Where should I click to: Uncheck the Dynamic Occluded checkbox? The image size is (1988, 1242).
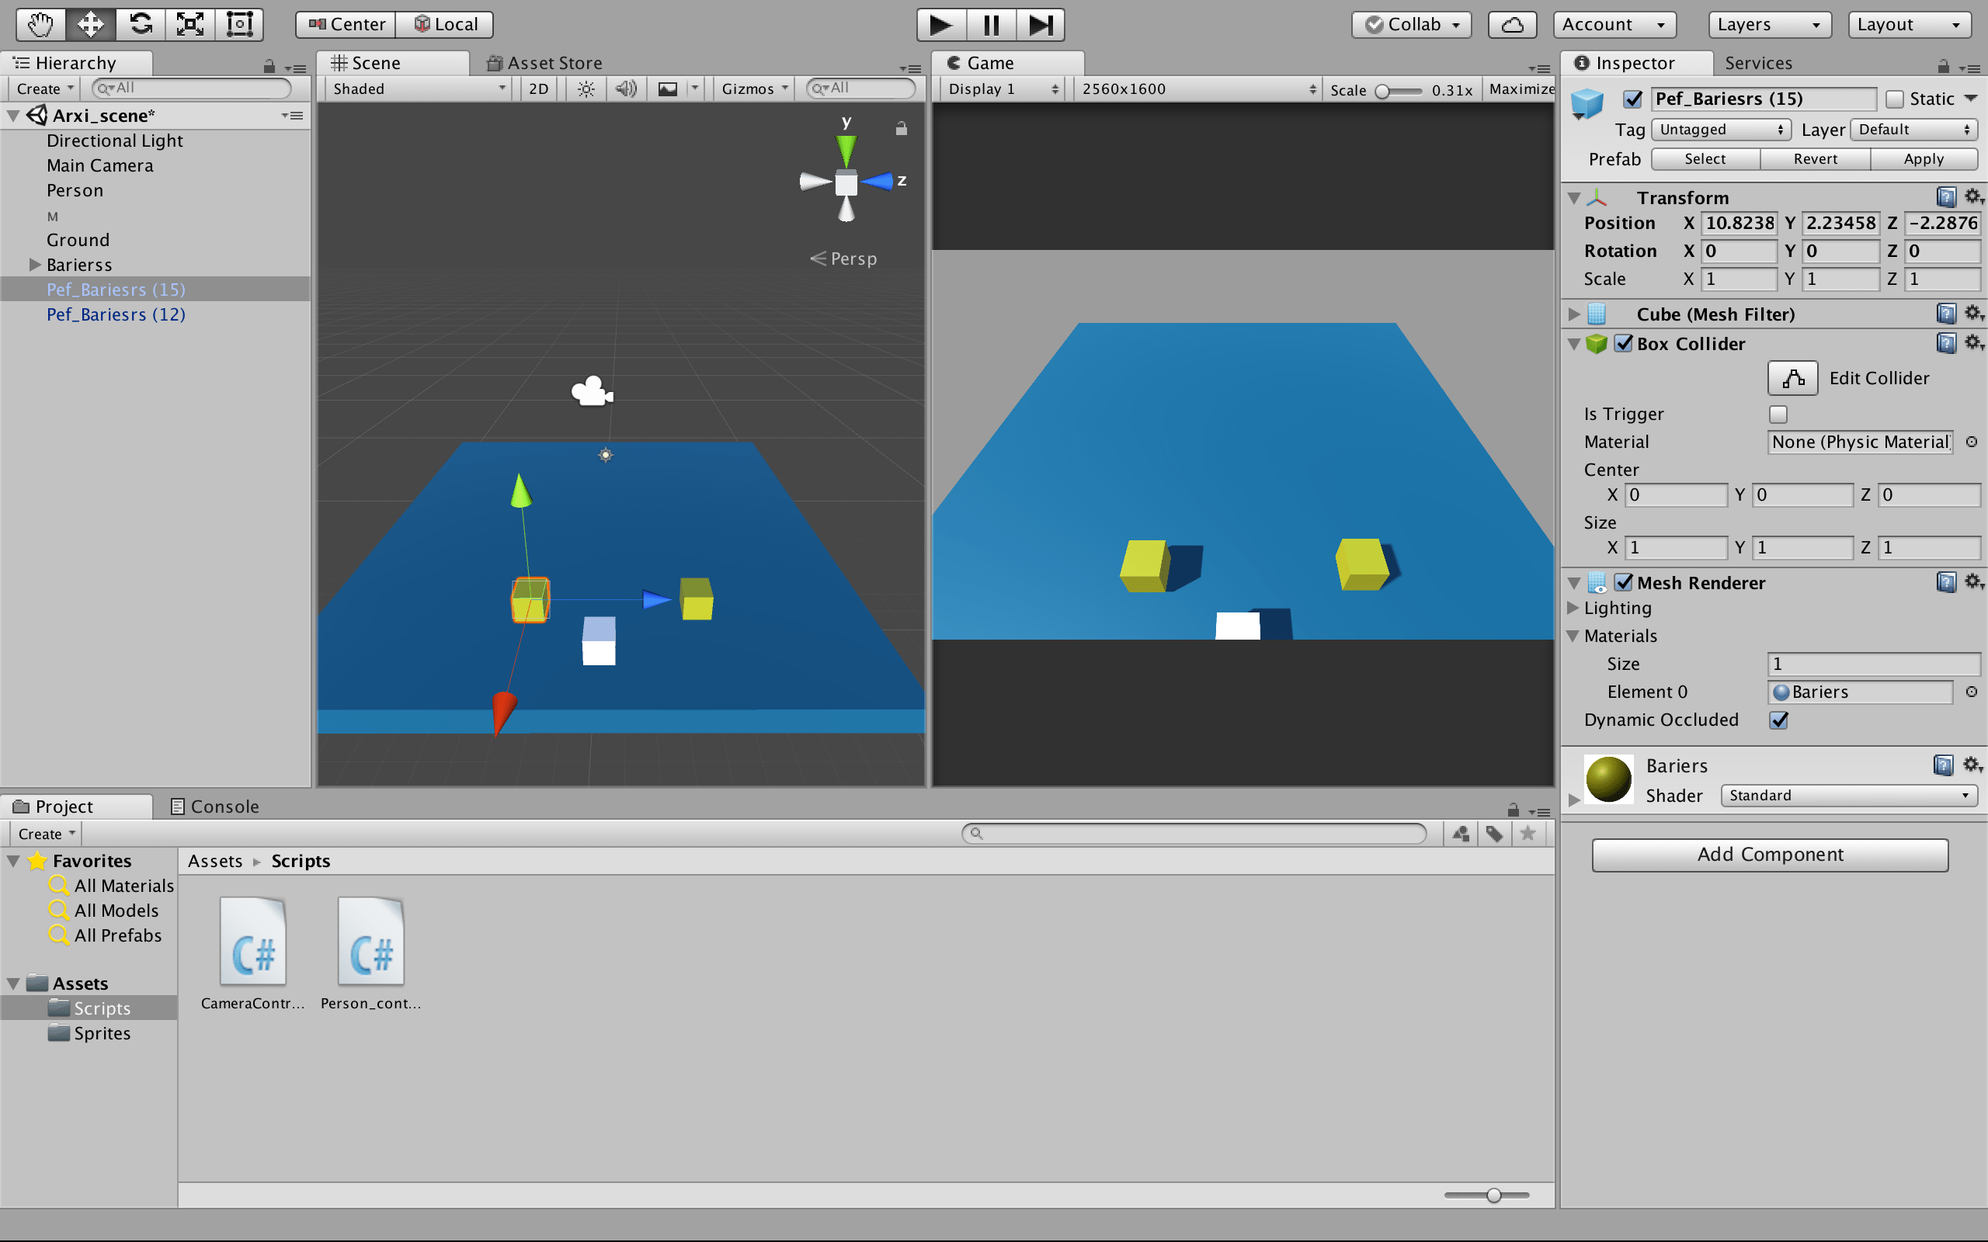1778,720
